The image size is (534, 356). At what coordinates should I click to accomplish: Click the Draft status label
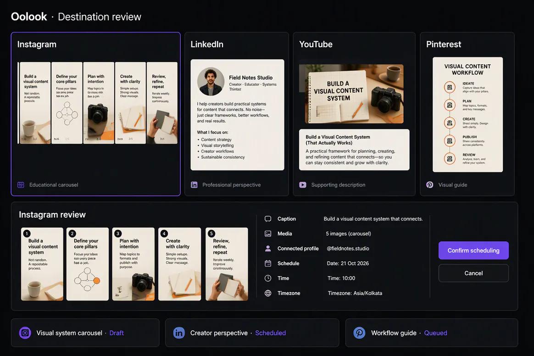point(117,333)
